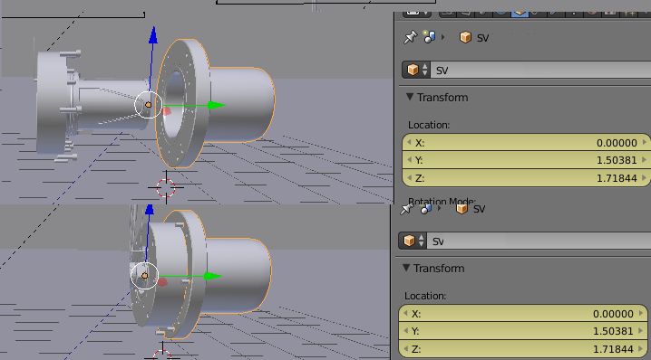The width and height of the screenshot is (651, 360).
Task: Click the SV cube icon in lower breadcrumb
Action: [x=462, y=208]
